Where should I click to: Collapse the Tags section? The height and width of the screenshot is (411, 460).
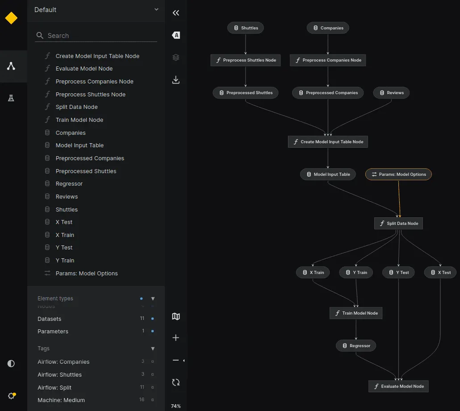pyautogui.click(x=153, y=349)
